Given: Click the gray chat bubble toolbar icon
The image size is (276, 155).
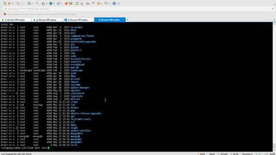Looking at the screenshot, I should click(x=119, y=3).
